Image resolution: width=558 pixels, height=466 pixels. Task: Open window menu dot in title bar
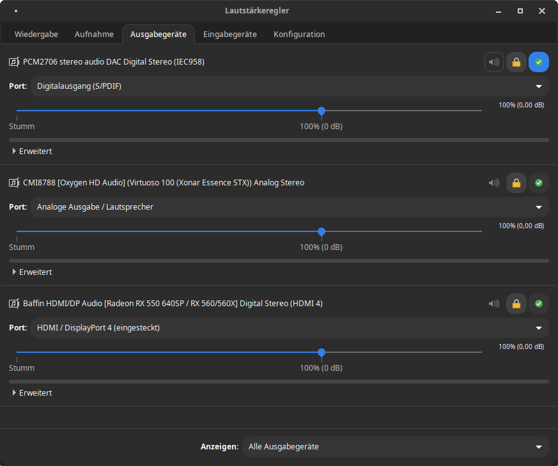click(16, 11)
